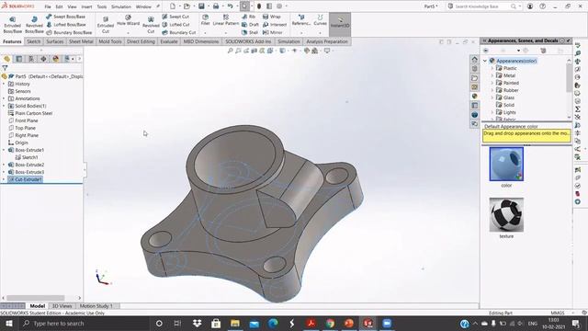This screenshot has width=588, height=331.
Task: Open the Linear Pattern tool
Action: coord(226,20)
